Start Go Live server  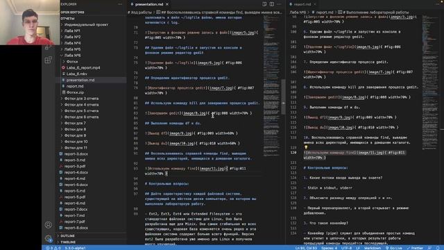393,248
